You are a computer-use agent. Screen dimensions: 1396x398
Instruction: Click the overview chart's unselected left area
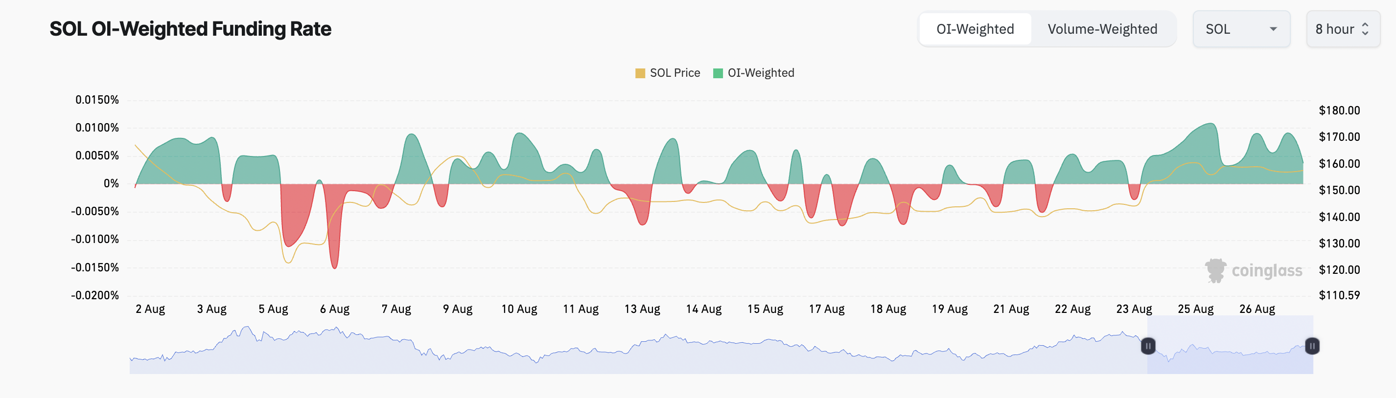click(596, 360)
